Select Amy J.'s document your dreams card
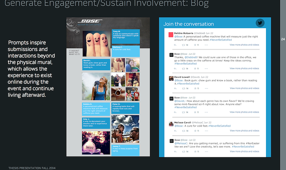This screenshot has height=170, width=286. (96, 123)
